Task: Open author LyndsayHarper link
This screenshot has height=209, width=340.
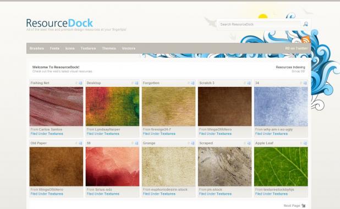Action: pos(107,129)
